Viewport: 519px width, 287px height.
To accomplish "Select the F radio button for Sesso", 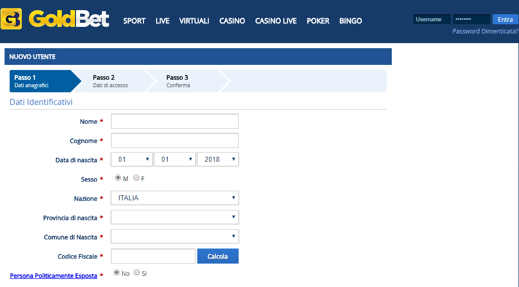I will [x=136, y=178].
